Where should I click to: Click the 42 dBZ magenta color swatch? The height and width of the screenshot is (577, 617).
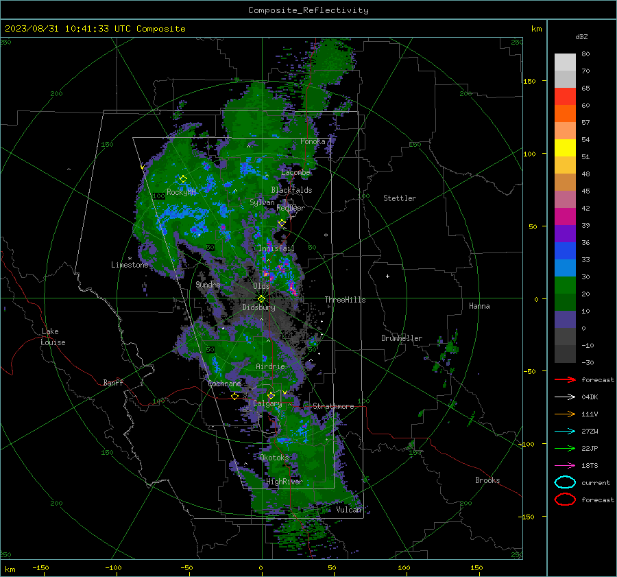[x=565, y=217]
